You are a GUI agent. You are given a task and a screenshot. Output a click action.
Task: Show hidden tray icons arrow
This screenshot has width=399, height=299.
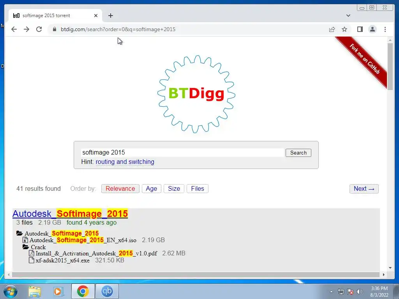point(331,292)
